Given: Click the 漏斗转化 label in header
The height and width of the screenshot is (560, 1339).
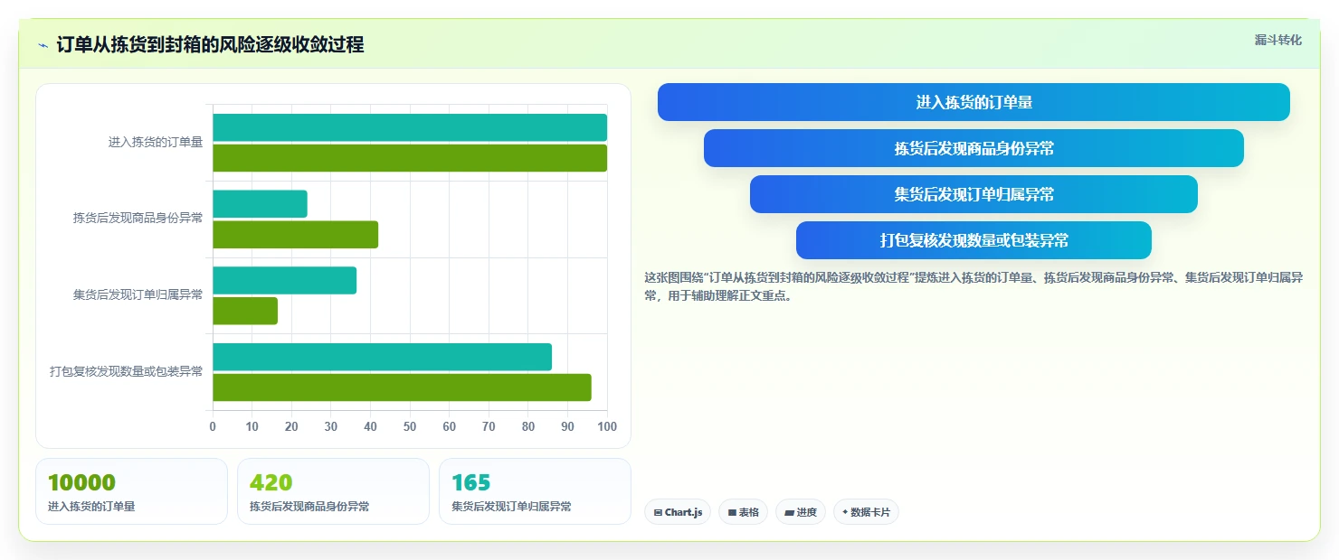Looking at the screenshot, I should 1278,40.
